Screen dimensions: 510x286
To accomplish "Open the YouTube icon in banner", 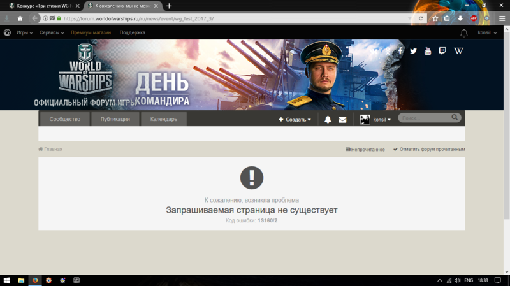I will point(428,51).
